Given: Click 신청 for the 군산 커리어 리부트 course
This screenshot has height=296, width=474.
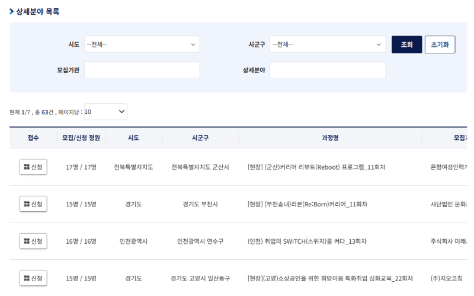Looking at the screenshot, I should pyautogui.click(x=33, y=167).
